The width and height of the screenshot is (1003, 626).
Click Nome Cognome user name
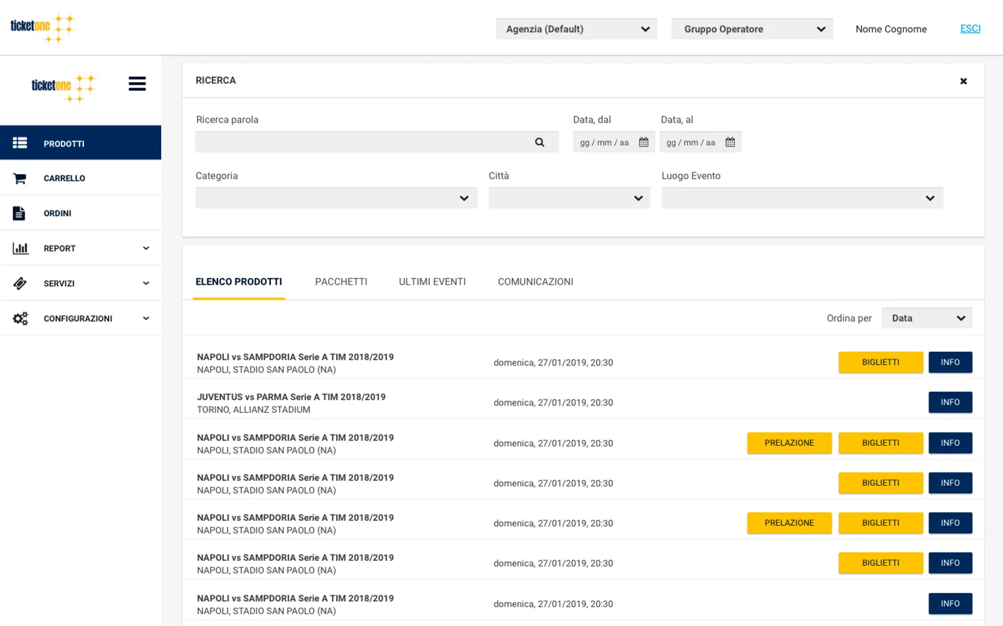pos(891,29)
